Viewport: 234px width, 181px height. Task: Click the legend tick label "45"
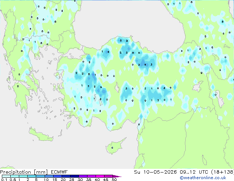pos(106,180)
